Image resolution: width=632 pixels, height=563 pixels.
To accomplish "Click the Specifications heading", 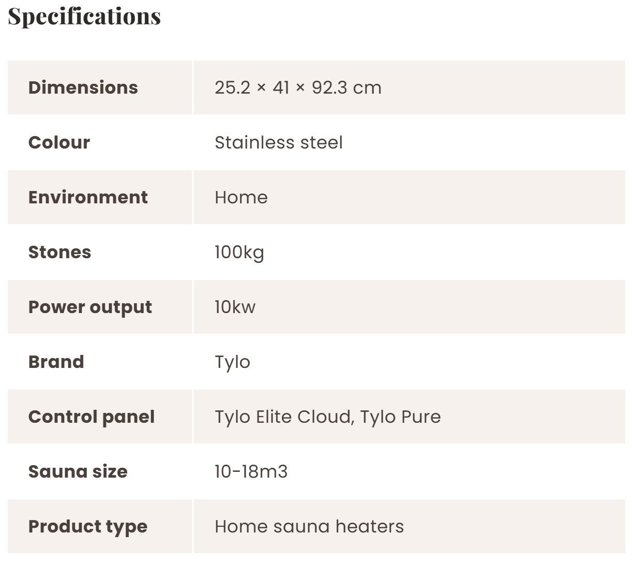I will 84,17.
